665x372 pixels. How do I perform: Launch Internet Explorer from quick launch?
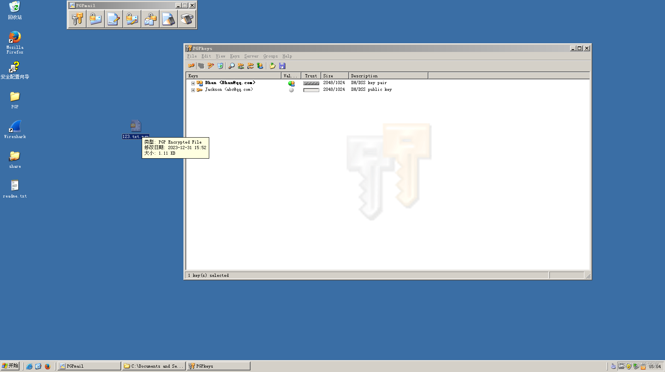point(29,366)
